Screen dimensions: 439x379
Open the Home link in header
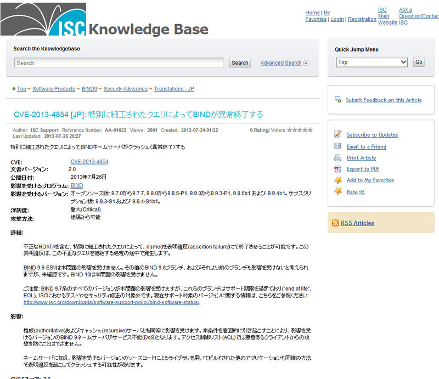(x=312, y=13)
